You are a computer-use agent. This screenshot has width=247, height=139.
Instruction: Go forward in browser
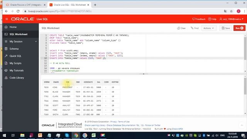click(x=12, y=11)
